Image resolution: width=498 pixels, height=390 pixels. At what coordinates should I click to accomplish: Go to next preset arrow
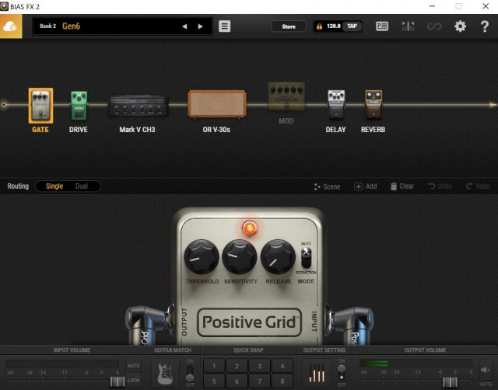click(x=201, y=26)
